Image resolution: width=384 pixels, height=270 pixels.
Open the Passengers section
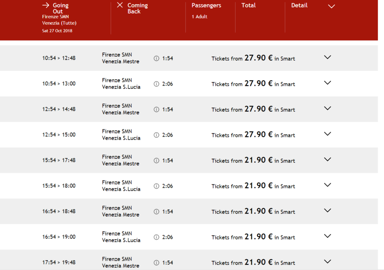point(206,6)
